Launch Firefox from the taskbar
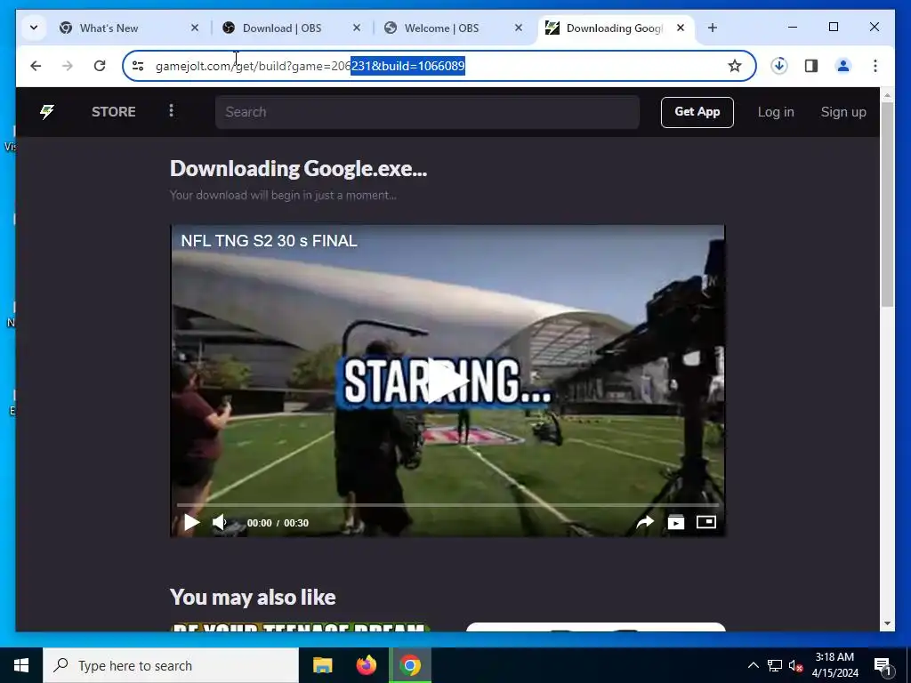The height and width of the screenshot is (683, 911). tap(366, 665)
